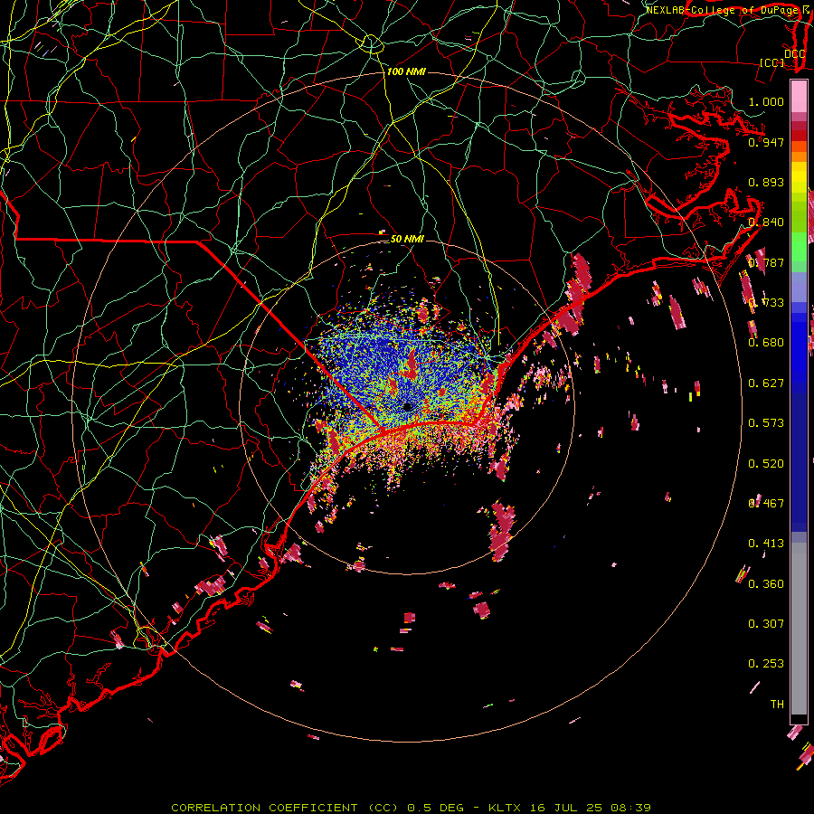Click the Correlation Coefficient KLTX caption text

pyautogui.click(x=411, y=808)
